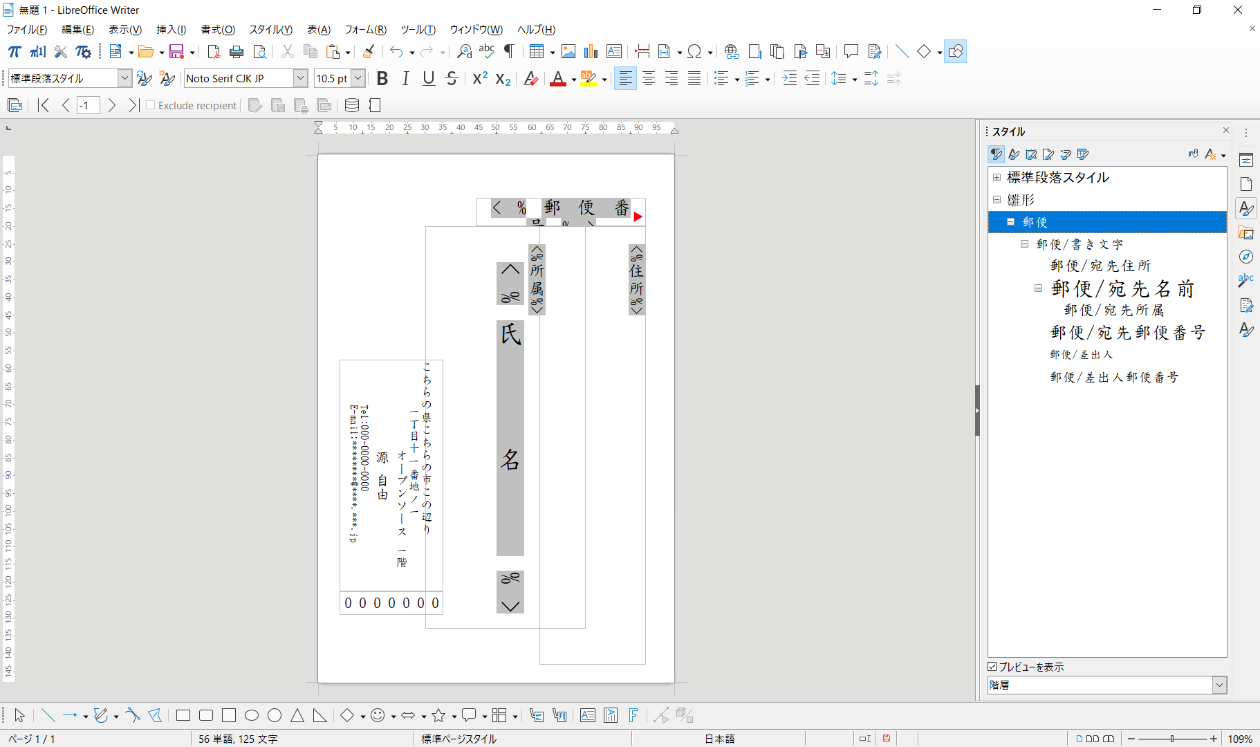Insert hyperlink icon
Image resolution: width=1260 pixels, height=747 pixels.
(x=732, y=52)
